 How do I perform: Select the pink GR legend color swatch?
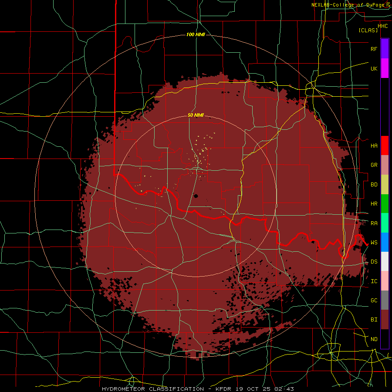[x=385, y=165]
